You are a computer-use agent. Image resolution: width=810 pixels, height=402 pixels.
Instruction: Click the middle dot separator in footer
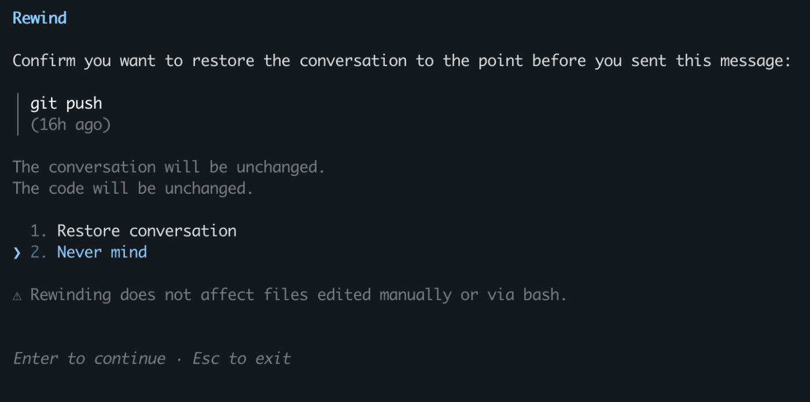179,359
